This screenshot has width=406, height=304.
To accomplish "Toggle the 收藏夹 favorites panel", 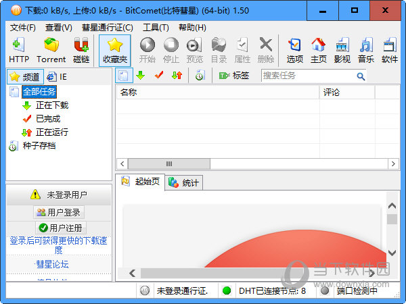I will coord(115,51).
